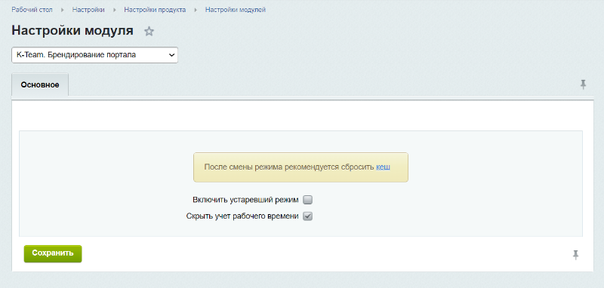
Task: Follow the кеш link in the notice
Action: pos(383,167)
